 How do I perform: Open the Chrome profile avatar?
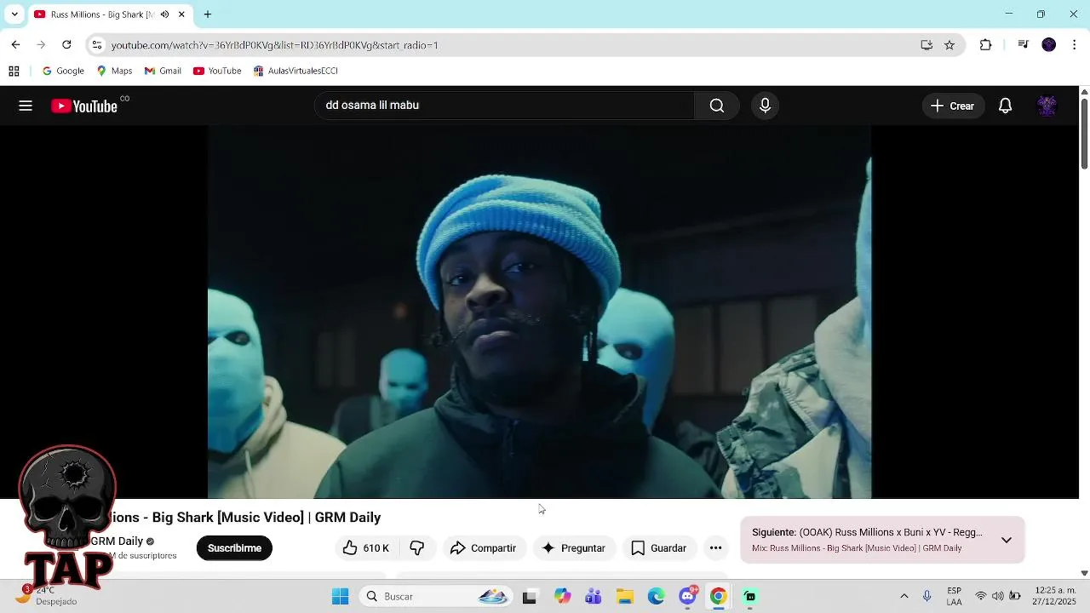[1049, 45]
